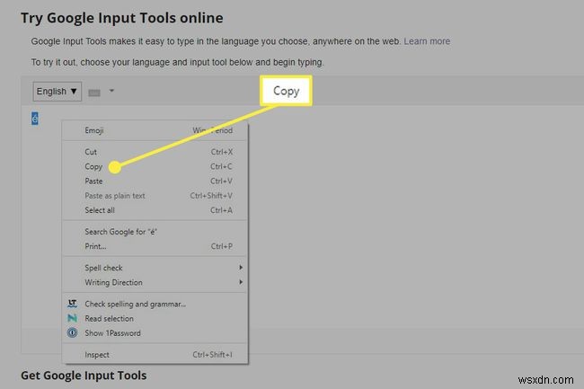Screen dimensions: 584x389
Task: Click the Read selection extension icon
Action: pyautogui.click(x=72, y=318)
